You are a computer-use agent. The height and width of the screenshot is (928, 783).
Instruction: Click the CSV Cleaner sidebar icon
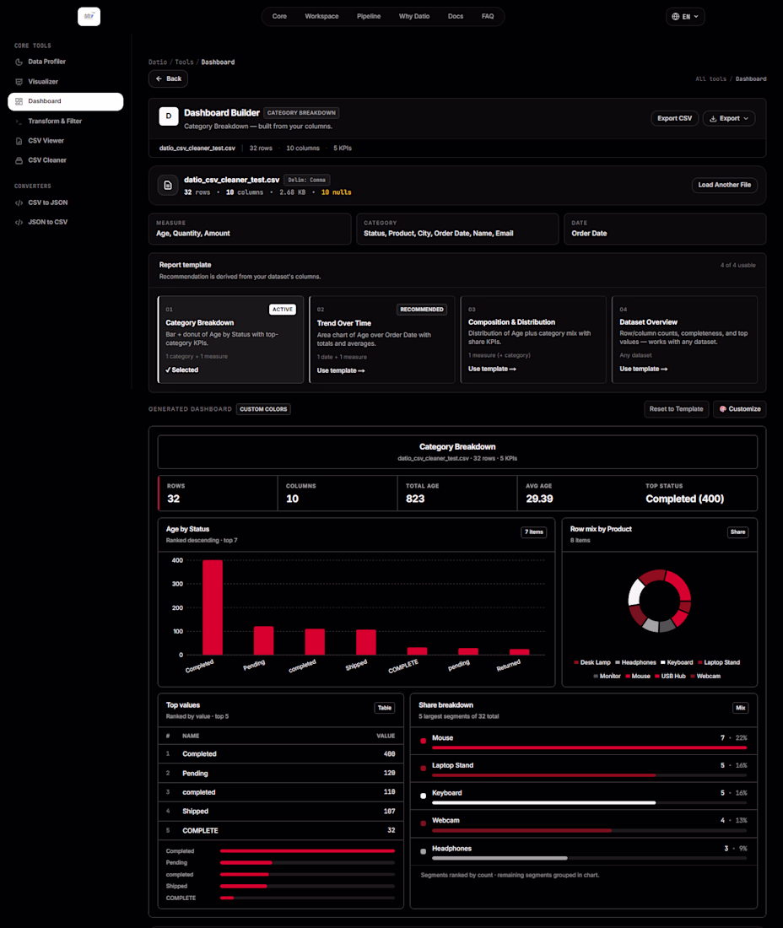click(19, 160)
